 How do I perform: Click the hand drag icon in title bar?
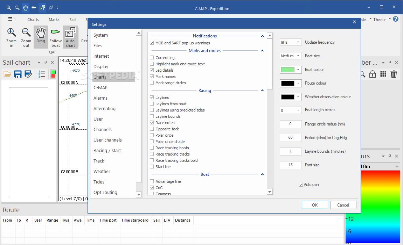tap(26, 8)
